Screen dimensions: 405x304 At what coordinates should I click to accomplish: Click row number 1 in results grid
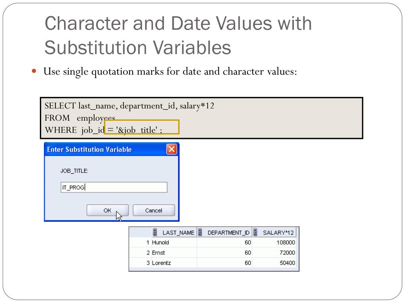tap(148, 243)
